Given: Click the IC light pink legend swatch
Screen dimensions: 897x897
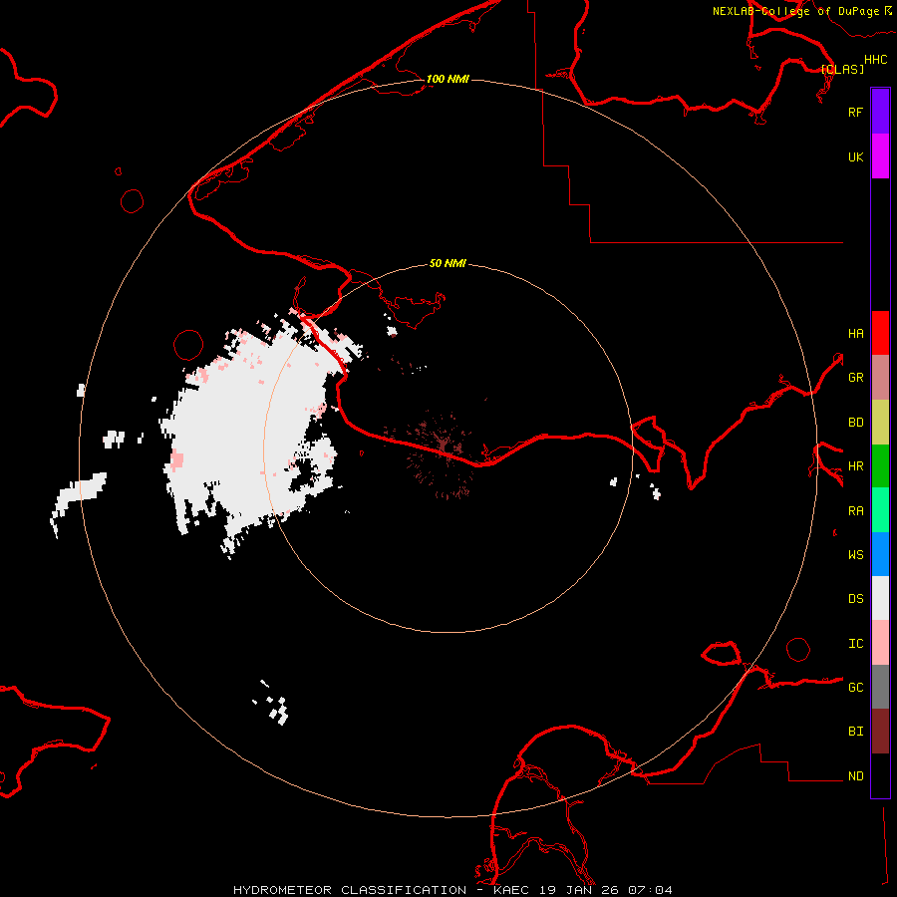Looking at the screenshot, I should point(880,643).
